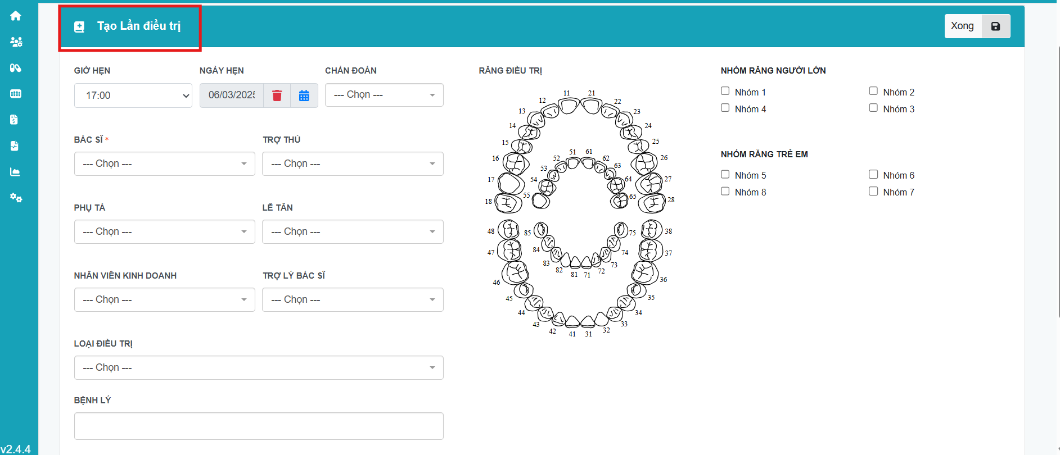Viewport: 1060px width, 455px height.
Task: Toggle the Nhóm 7 checkbox
Action: [x=873, y=192]
